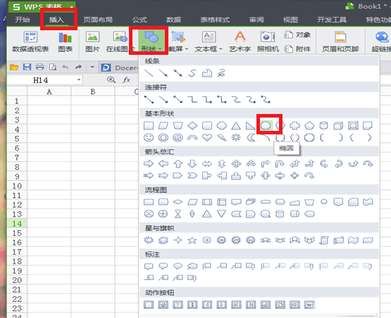Image resolution: width=391 pixels, height=318 pixels.
Task: Open the 页面布局 tab
Action: [x=98, y=20]
